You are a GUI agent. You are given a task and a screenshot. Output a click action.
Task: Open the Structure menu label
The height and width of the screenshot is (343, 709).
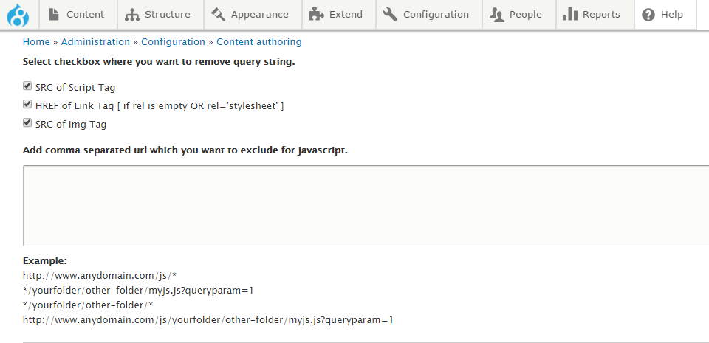pyautogui.click(x=168, y=15)
